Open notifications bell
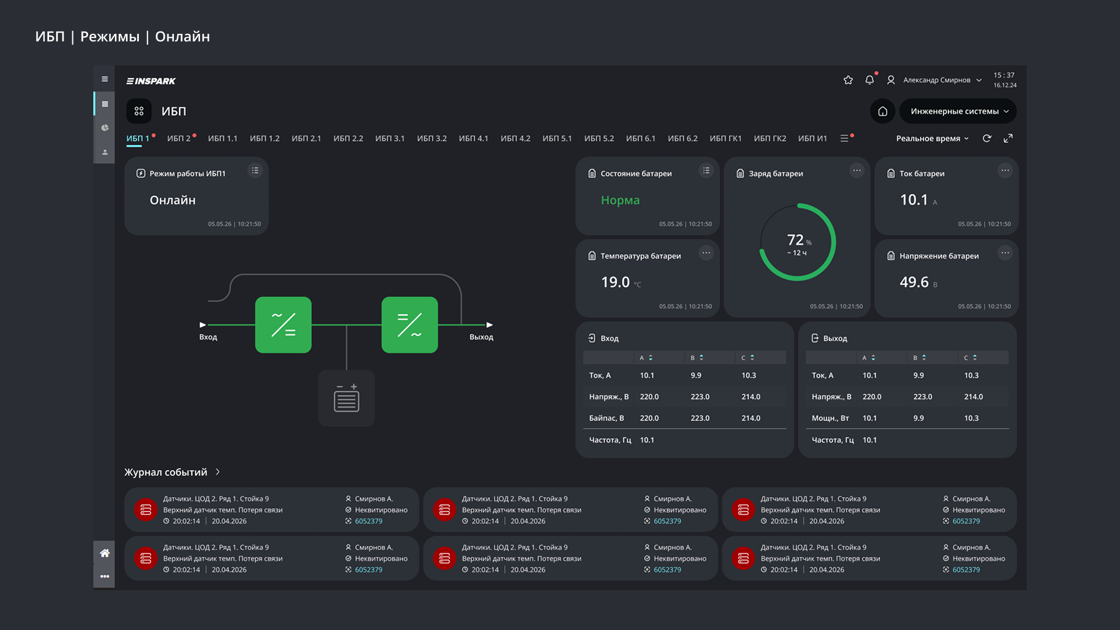This screenshot has width=1120, height=630. click(869, 80)
